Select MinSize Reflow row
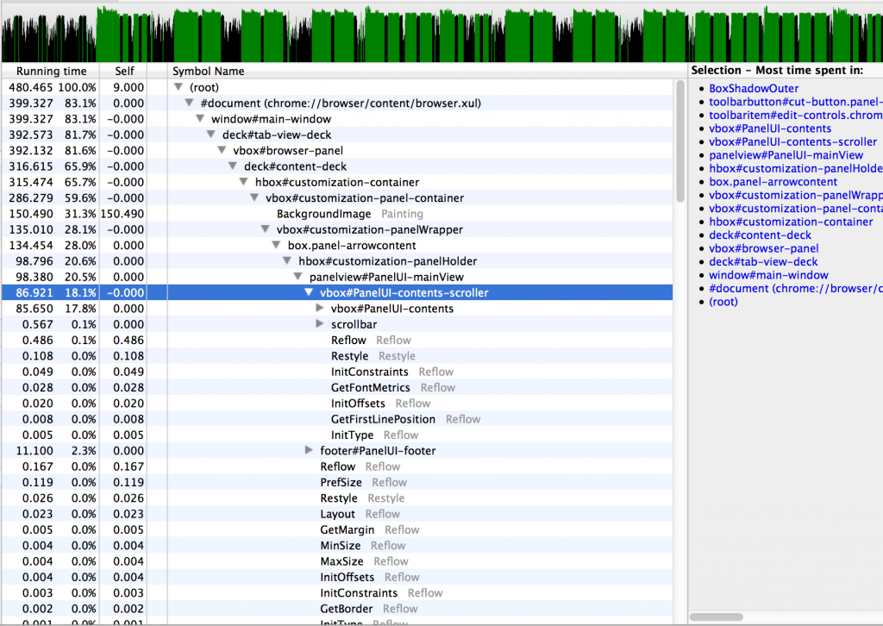 point(337,545)
